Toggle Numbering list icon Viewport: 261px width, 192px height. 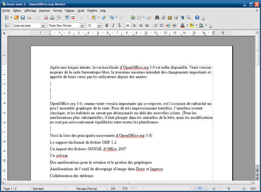pyautogui.click(x=155, y=25)
